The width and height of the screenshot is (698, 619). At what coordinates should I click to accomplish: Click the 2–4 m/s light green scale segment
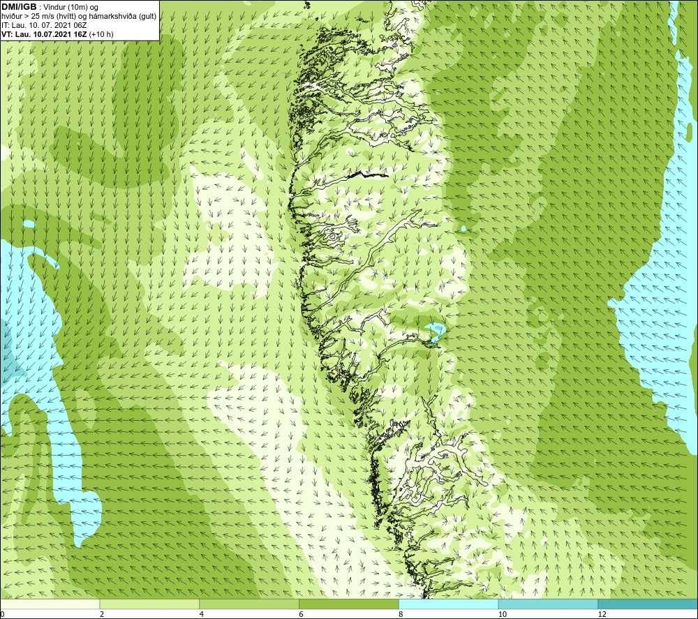[149, 604]
